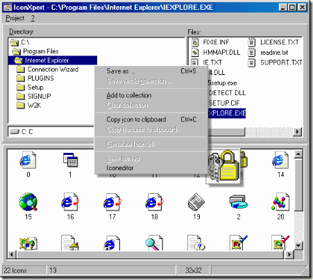313x280 pixels.
Task: Click the IconXpert title bar app icon
Action: click(8, 8)
